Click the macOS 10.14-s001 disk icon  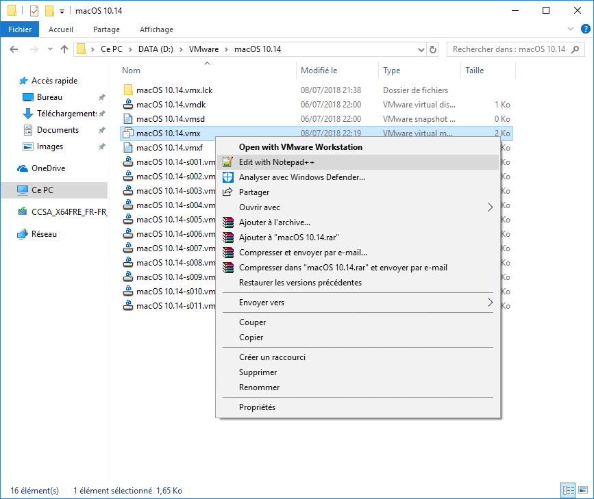point(128,162)
